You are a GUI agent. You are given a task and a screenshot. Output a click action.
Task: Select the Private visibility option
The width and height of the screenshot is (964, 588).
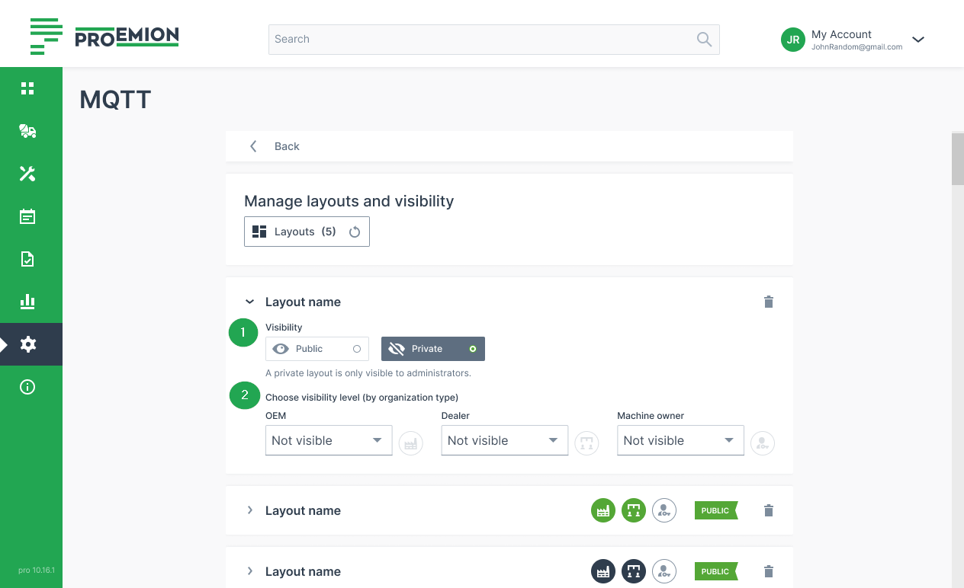point(432,349)
